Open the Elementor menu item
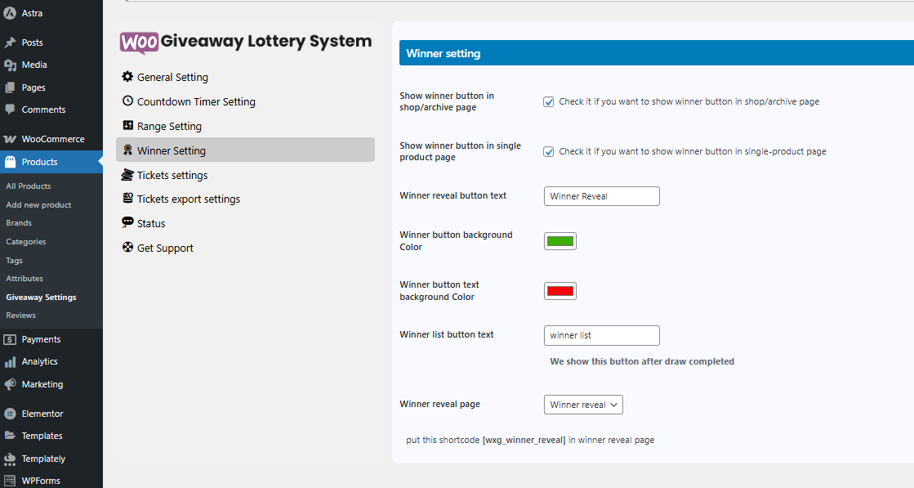Image resolution: width=914 pixels, height=488 pixels. [x=42, y=414]
